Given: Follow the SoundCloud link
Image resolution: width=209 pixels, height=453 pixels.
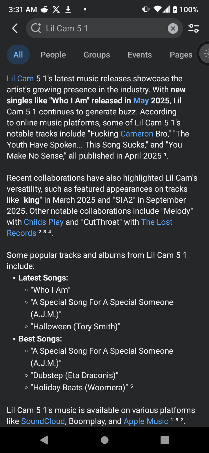Looking at the screenshot, I should [x=43, y=421].
